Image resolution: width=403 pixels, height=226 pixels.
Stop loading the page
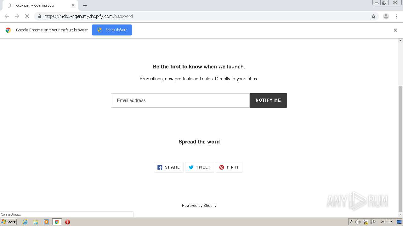(x=27, y=16)
